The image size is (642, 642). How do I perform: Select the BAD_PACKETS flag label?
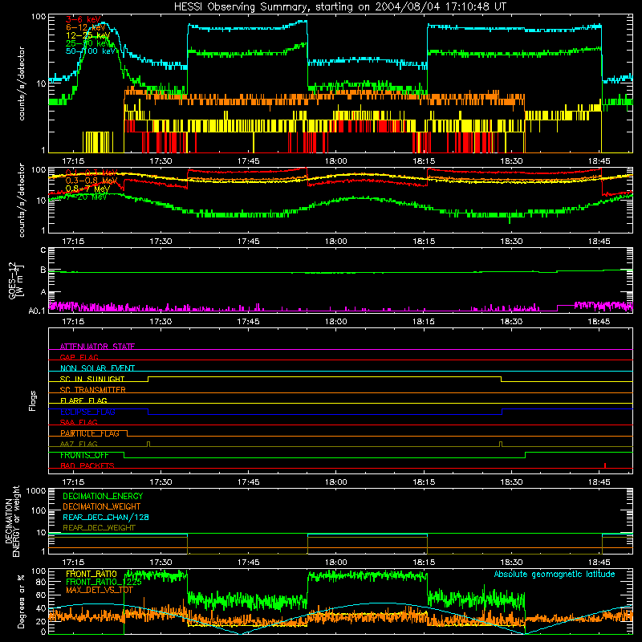[87, 465]
